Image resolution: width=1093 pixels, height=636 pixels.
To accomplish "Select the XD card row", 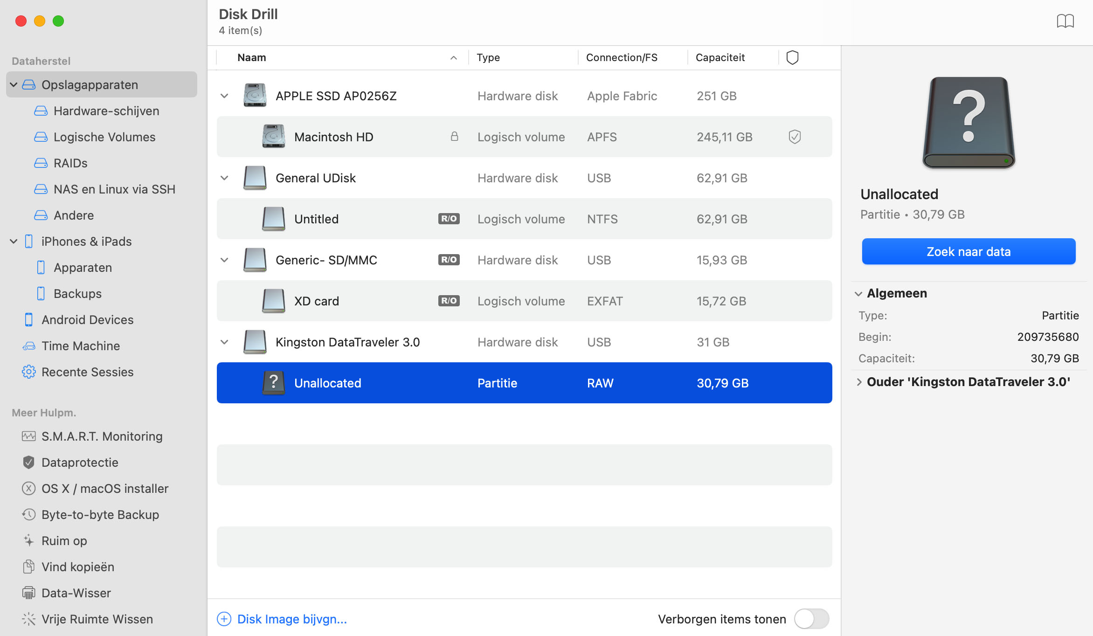I will click(x=524, y=301).
